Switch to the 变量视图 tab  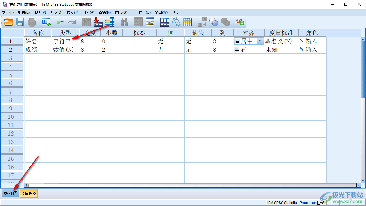[x=29, y=193]
